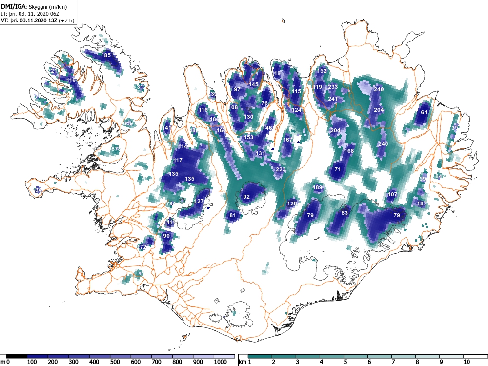Select the map value 117
The height and width of the screenshot is (366, 488).
click(178, 160)
